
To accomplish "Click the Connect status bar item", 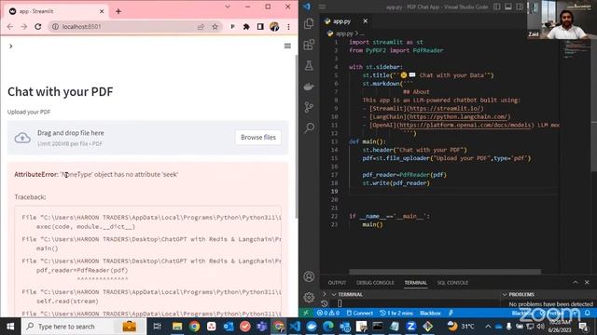I will tap(359, 313).
